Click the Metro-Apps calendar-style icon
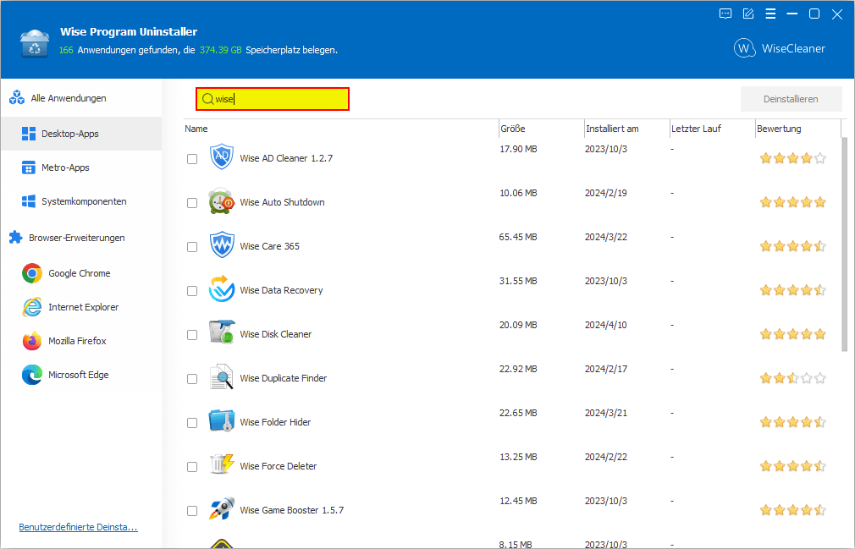This screenshot has height=549, width=855. (28, 167)
